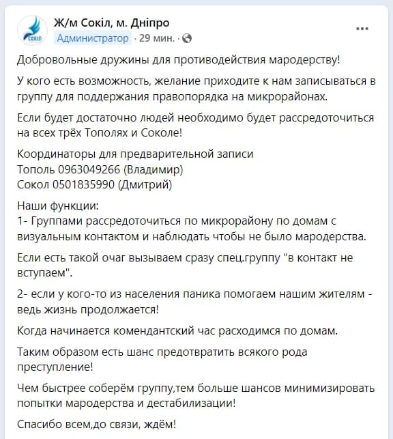Open the post via 29 мин. timestamp
Image resolution: width=393 pixels, height=439 pixels.
(x=157, y=38)
